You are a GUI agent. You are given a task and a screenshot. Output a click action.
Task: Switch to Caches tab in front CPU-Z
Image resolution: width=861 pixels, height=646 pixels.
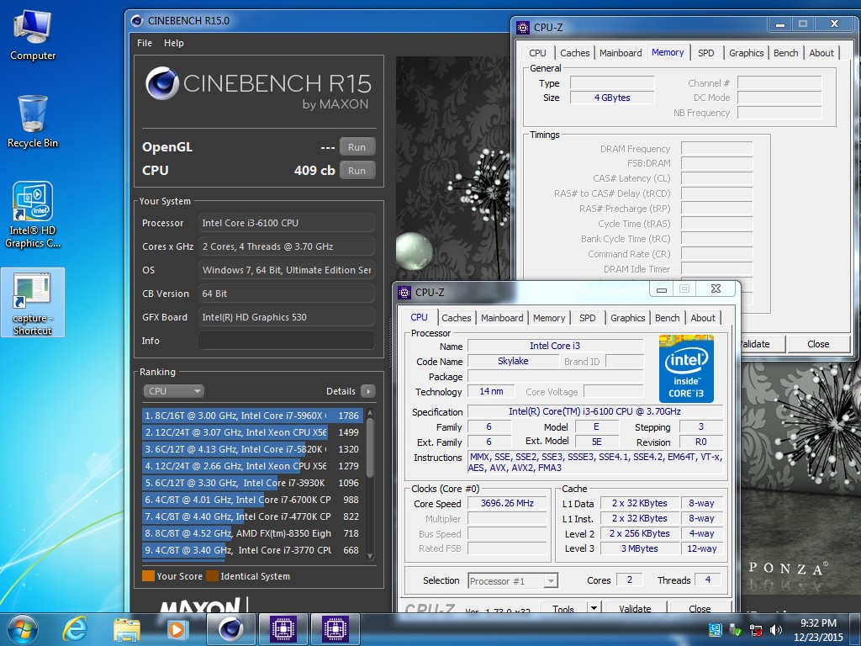(456, 318)
